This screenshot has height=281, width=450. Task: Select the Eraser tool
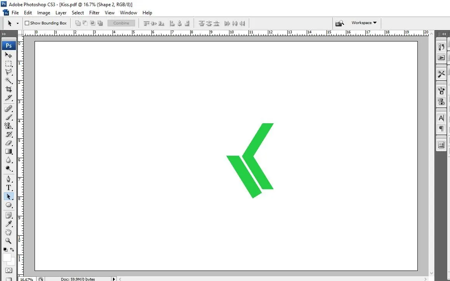coord(8,143)
